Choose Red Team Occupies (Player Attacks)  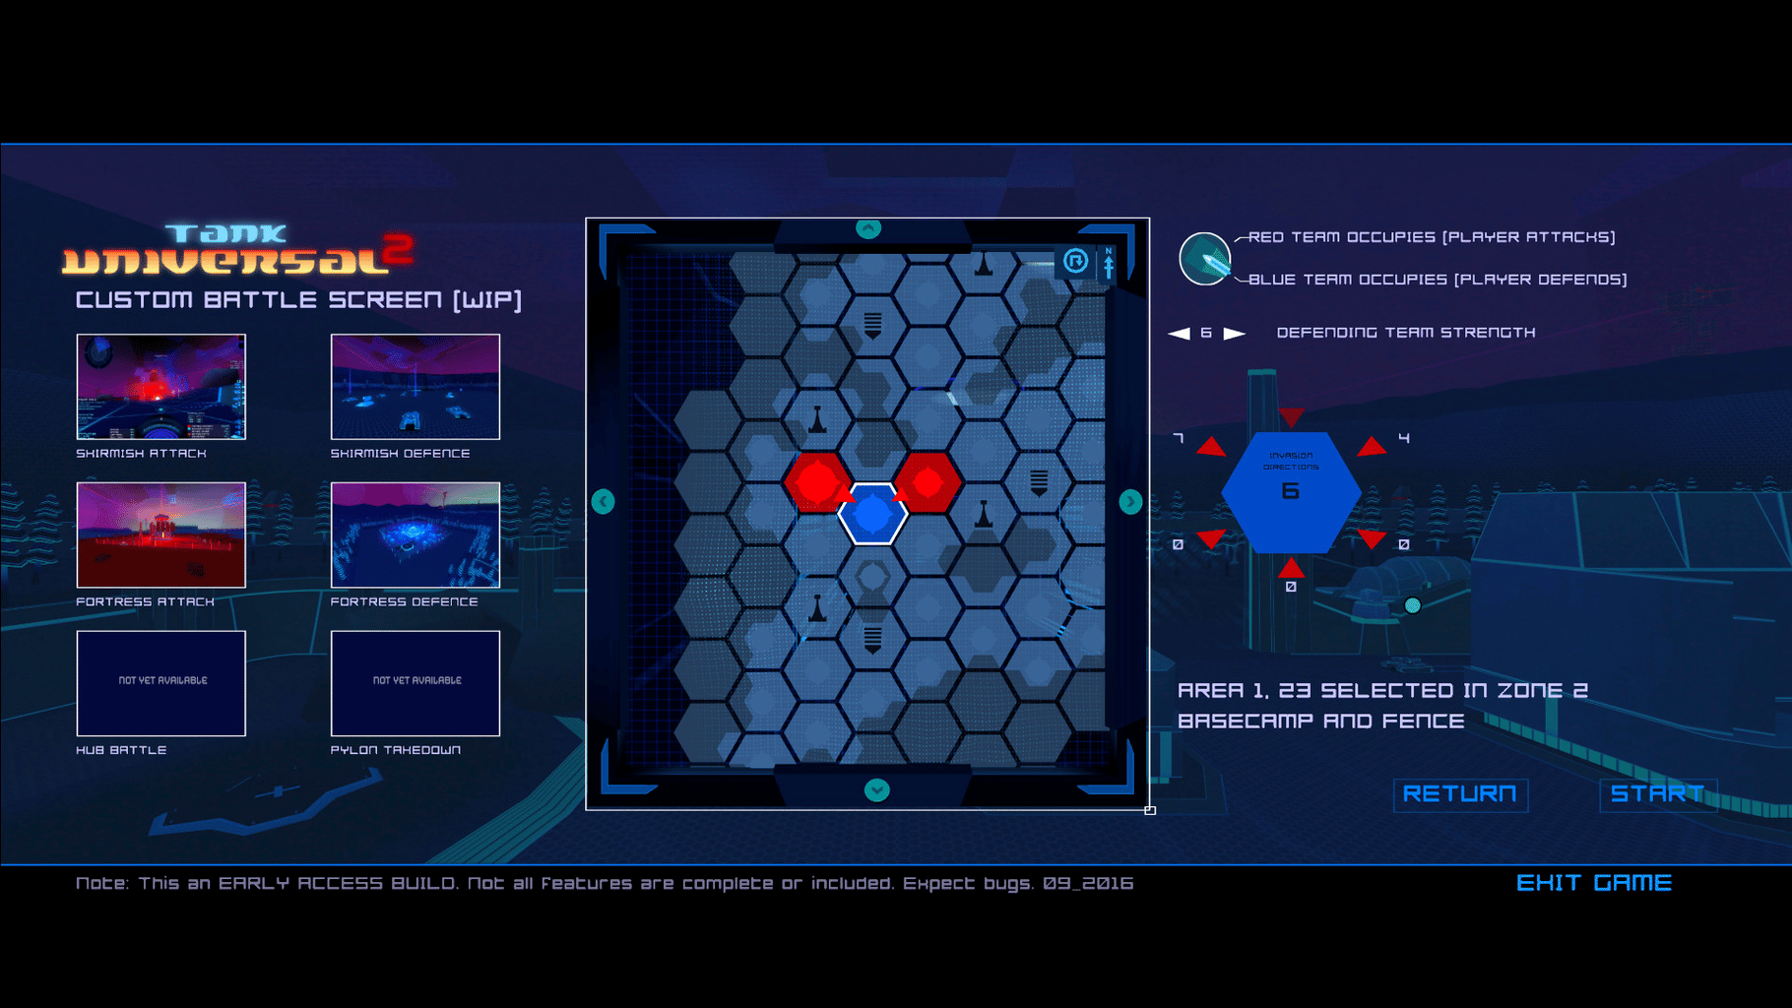click(x=1432, y=237)
